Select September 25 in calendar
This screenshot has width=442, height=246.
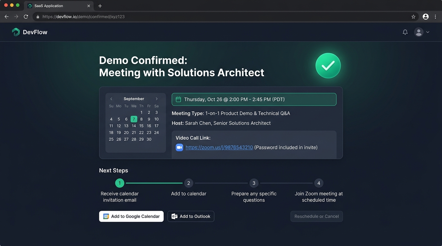click(111, 139)
